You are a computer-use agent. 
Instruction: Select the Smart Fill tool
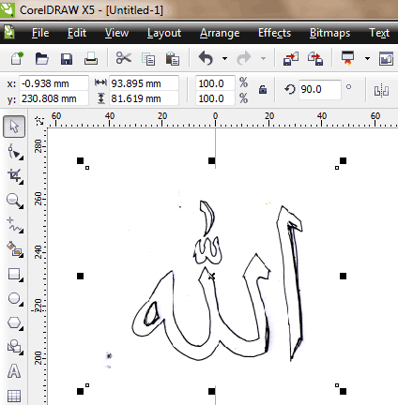click(x=15, y=249)
